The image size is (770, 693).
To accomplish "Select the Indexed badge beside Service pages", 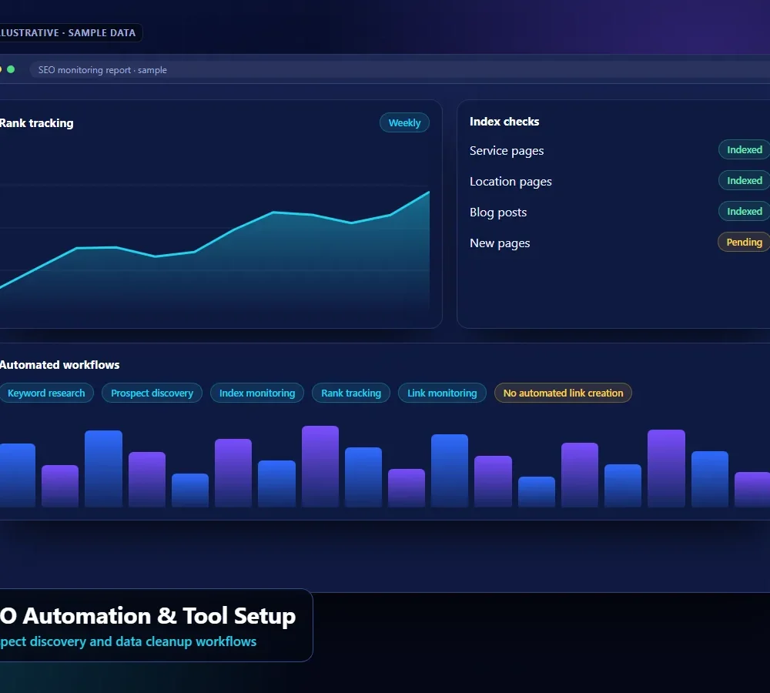I will pos(744,150).
